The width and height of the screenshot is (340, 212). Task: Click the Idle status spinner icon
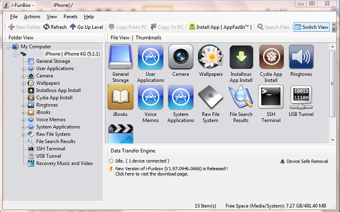tap(111, 161)
